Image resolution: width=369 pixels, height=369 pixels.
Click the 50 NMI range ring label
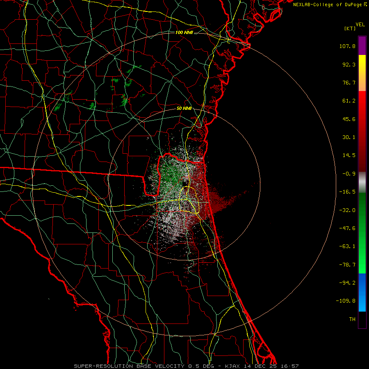184,109
